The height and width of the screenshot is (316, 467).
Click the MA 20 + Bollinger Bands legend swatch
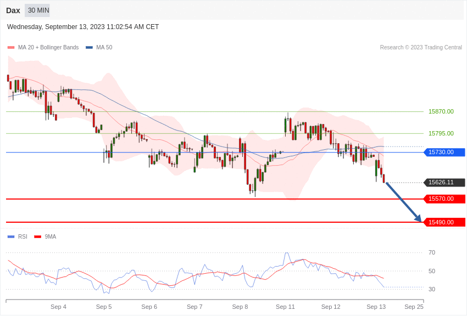(x=11, y=47)
